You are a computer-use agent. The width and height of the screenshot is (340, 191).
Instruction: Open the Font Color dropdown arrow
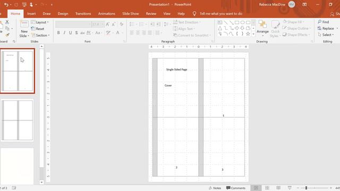[123, 33]
